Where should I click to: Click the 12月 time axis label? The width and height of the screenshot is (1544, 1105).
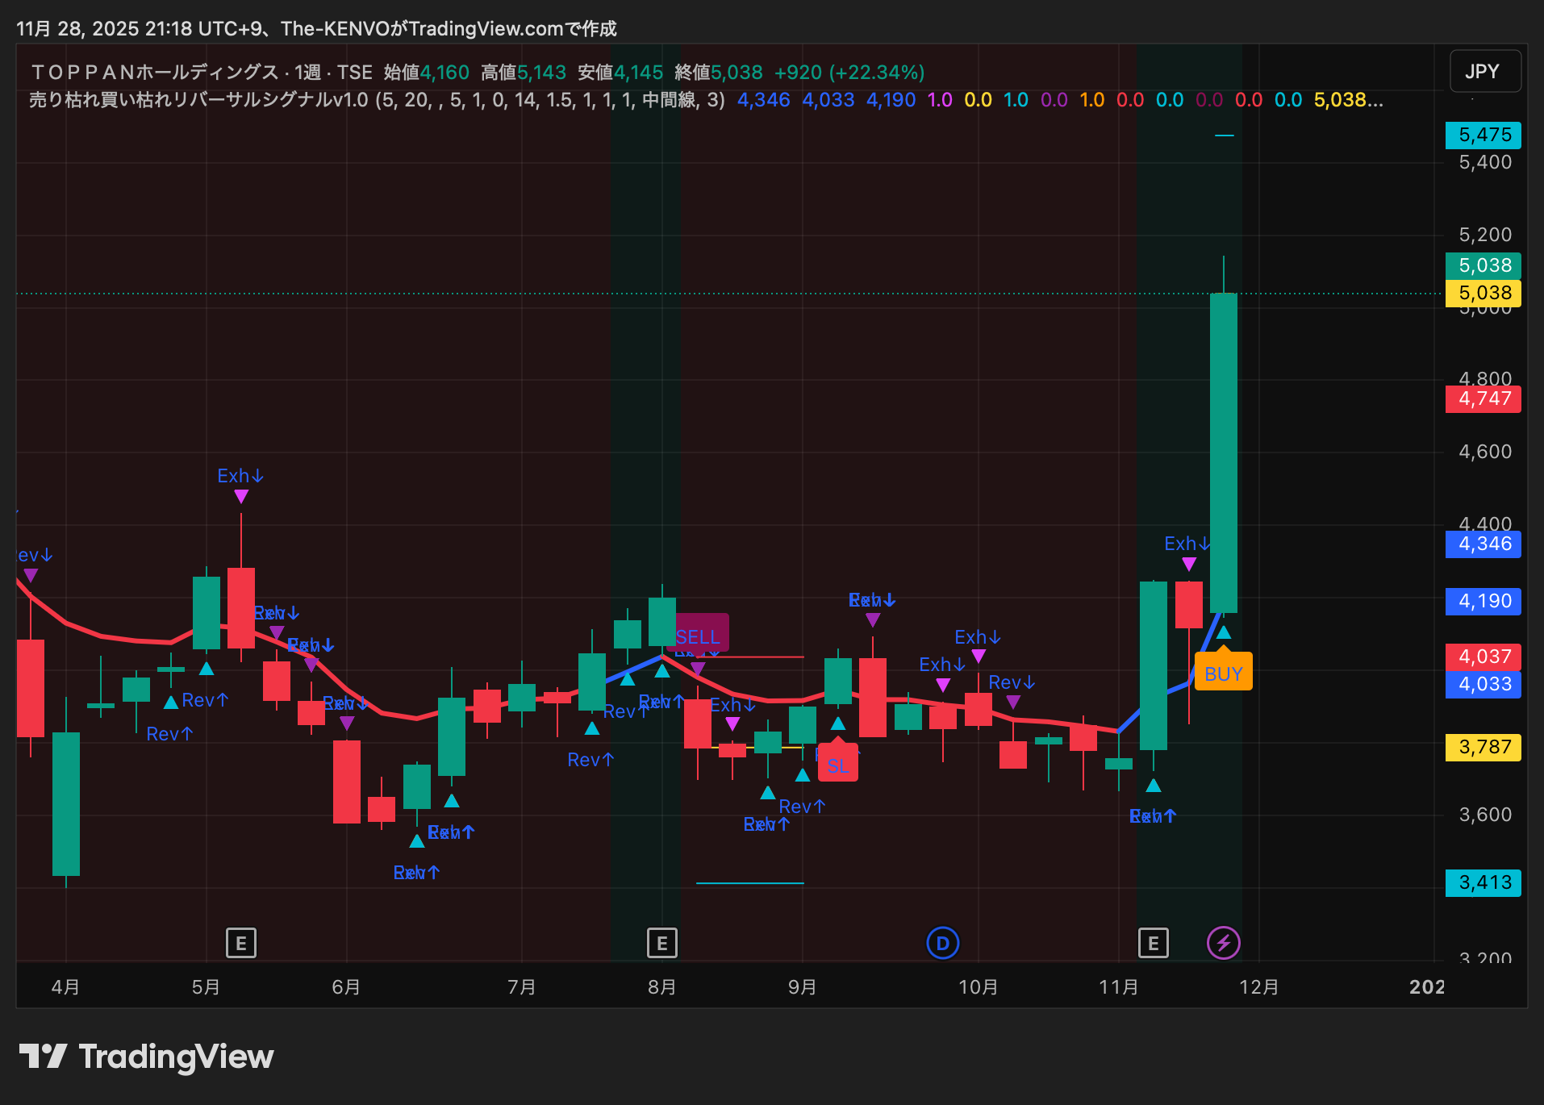click(x=1258, y=987)
